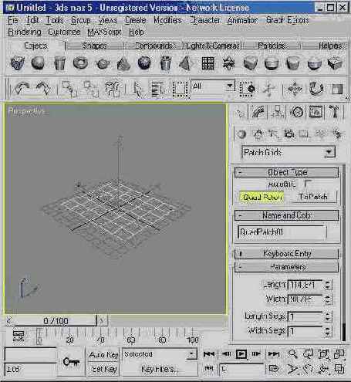Create a Torus from the Objects shelf
The image size is (351, 382).
click(x=80, y=63)
